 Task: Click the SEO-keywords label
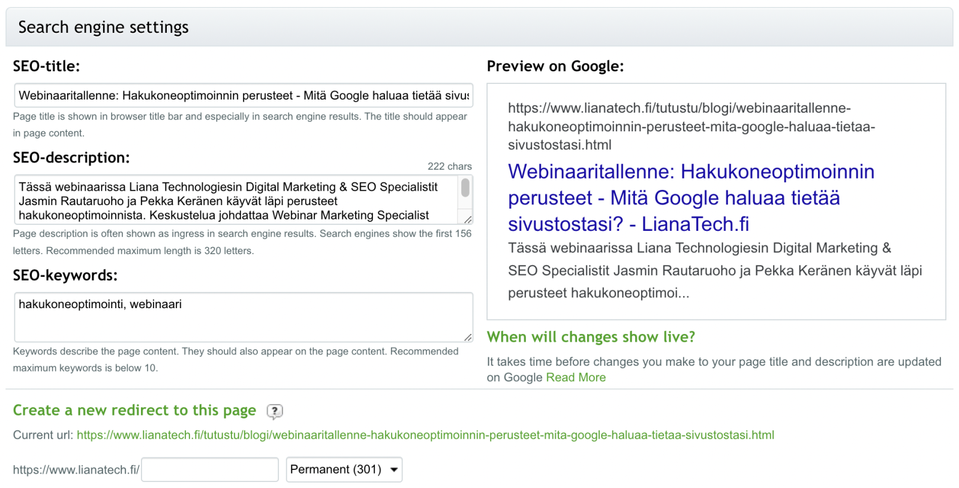(65, 276)
